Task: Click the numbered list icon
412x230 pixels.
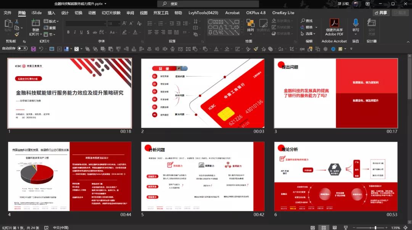Action: [161, 23]
